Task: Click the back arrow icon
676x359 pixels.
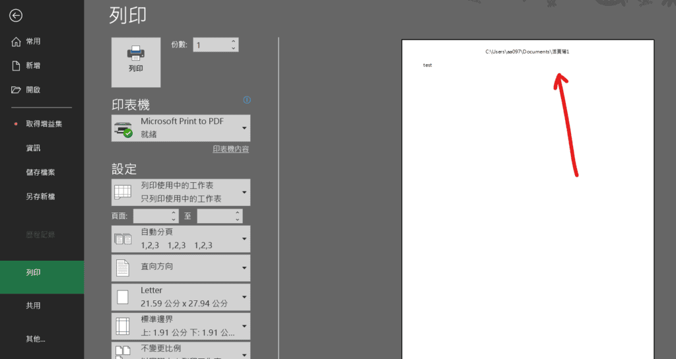Action: coord(16,16)
